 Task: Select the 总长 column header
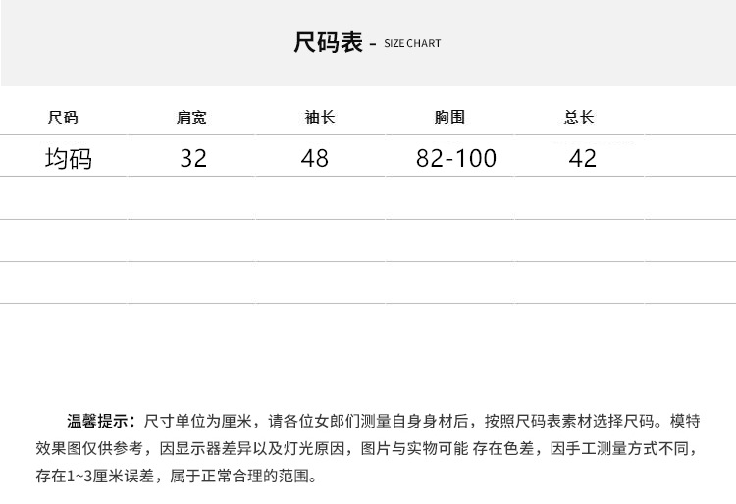click(x=579, y=117)
